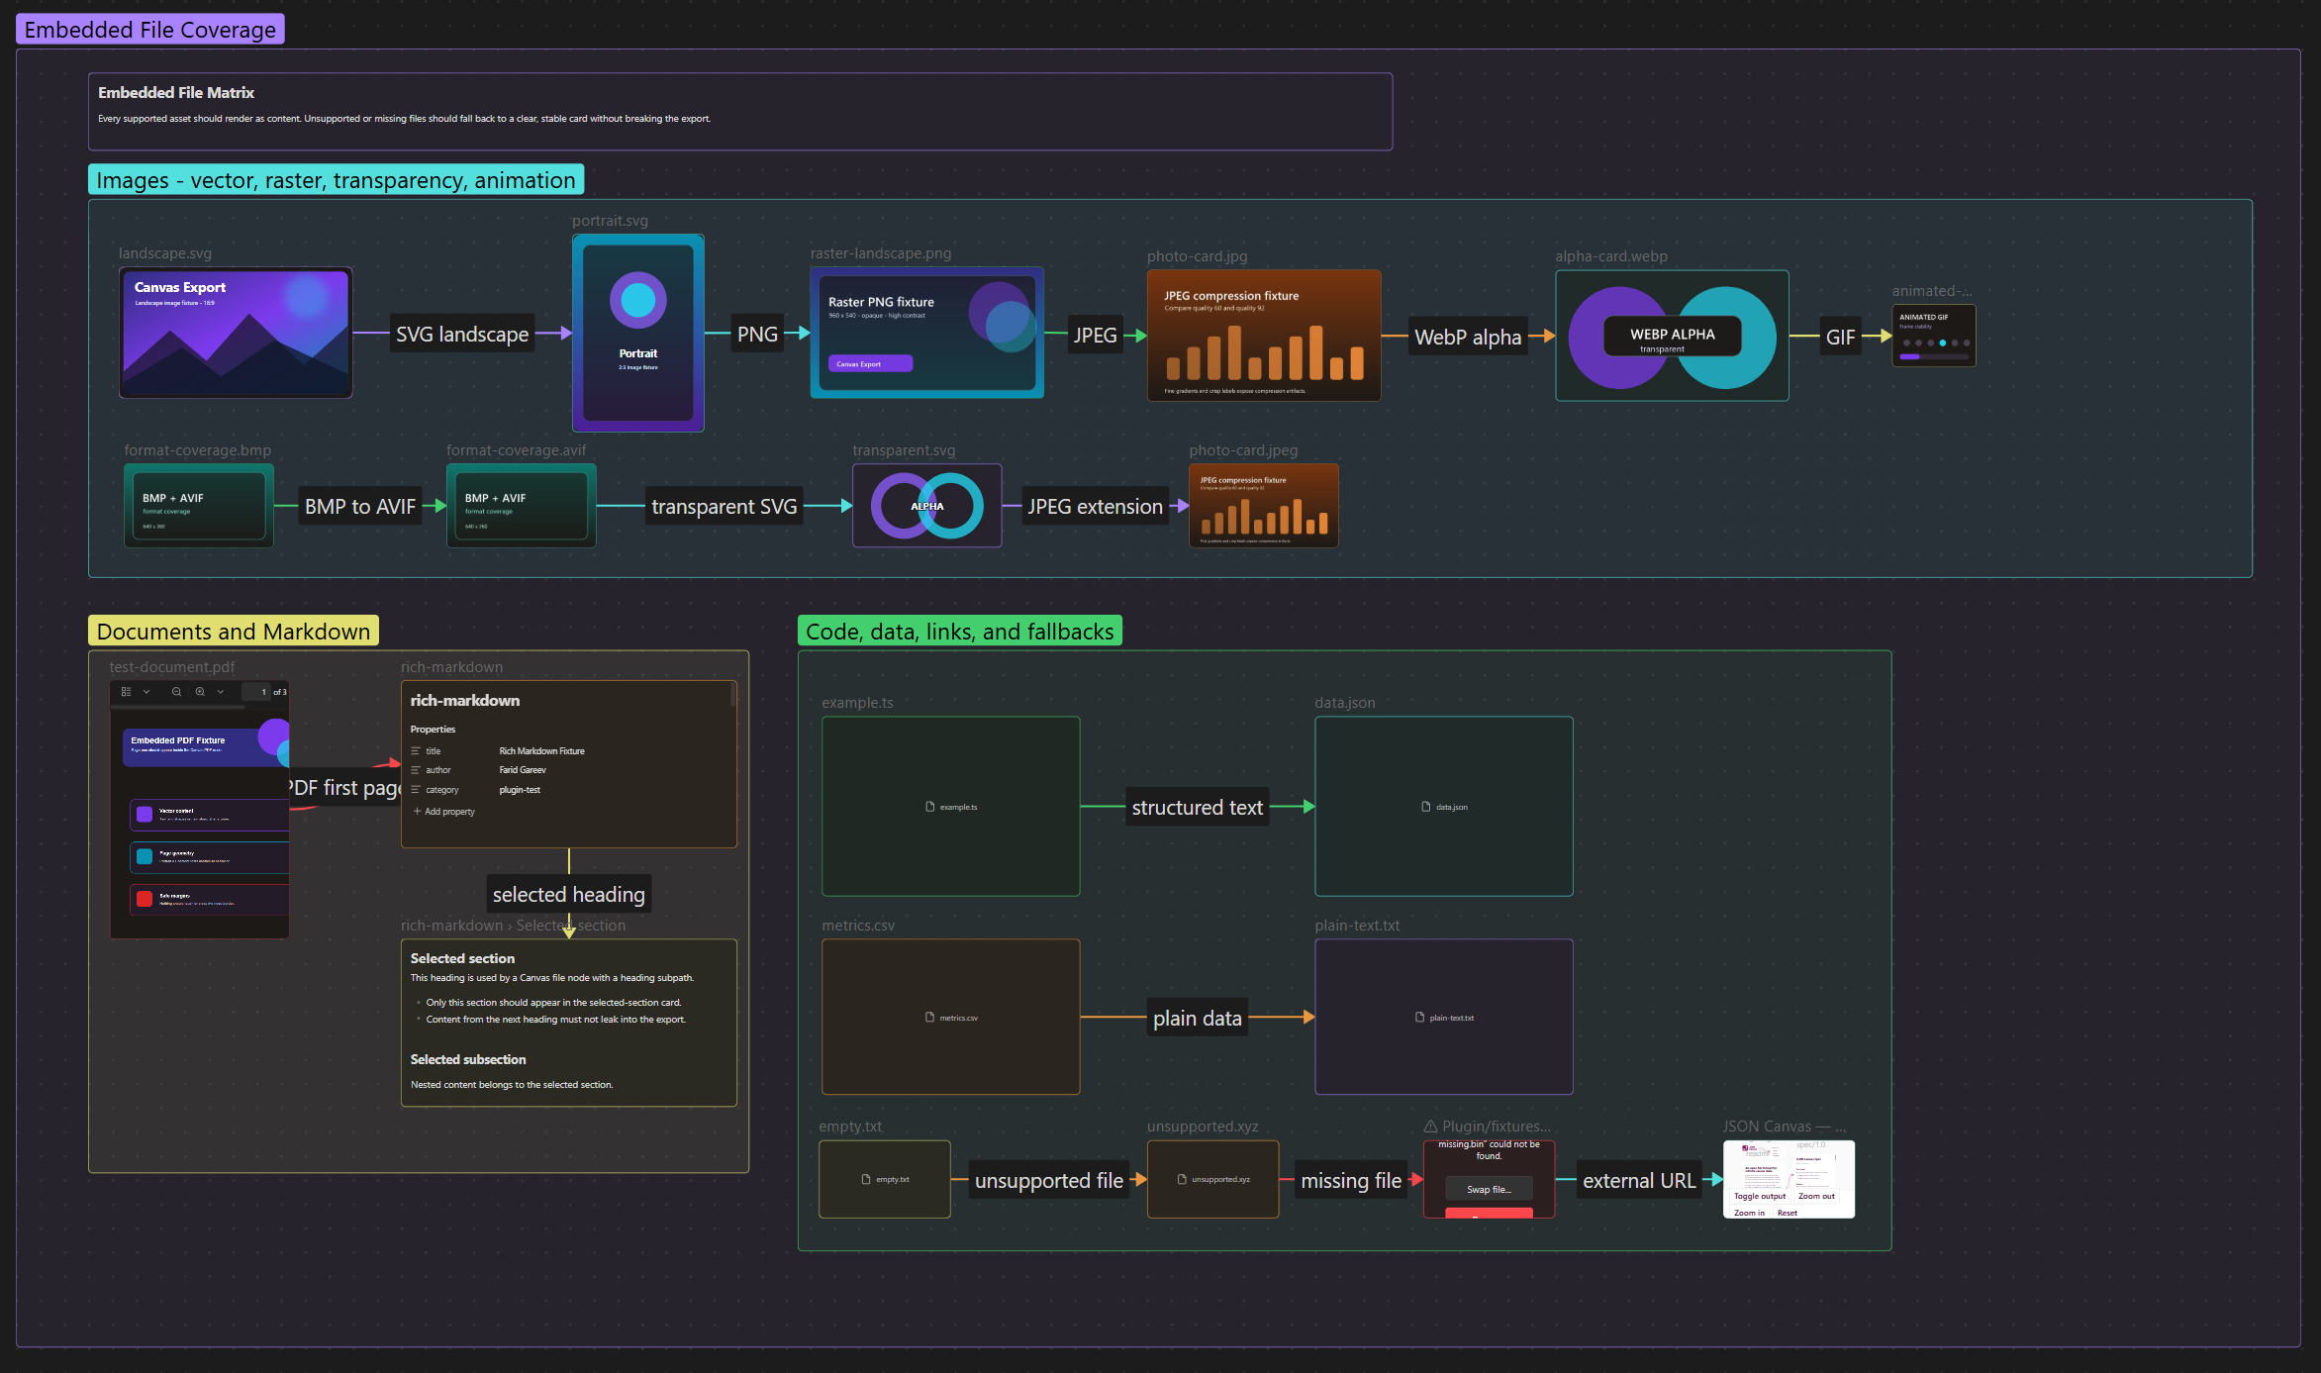This screenshot has width=2321, height=1373.
Task: Click the GIF edge label
Action: coord(1840,338)
